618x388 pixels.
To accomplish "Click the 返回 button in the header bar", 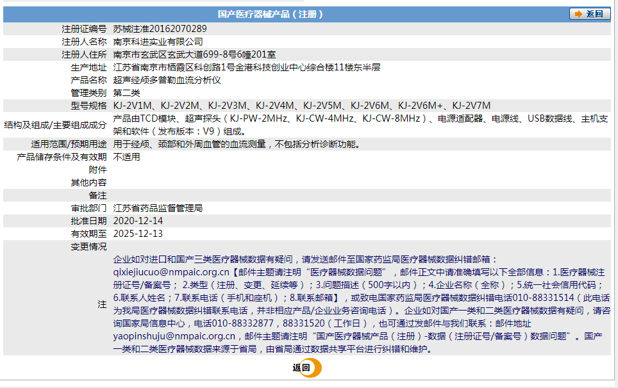I will click(590, 14).
